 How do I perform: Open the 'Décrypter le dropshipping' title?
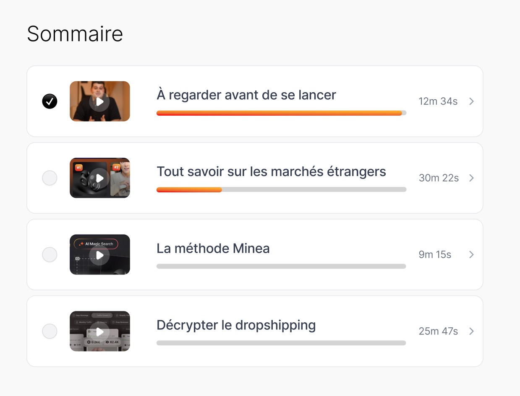(x=236, y=326)
